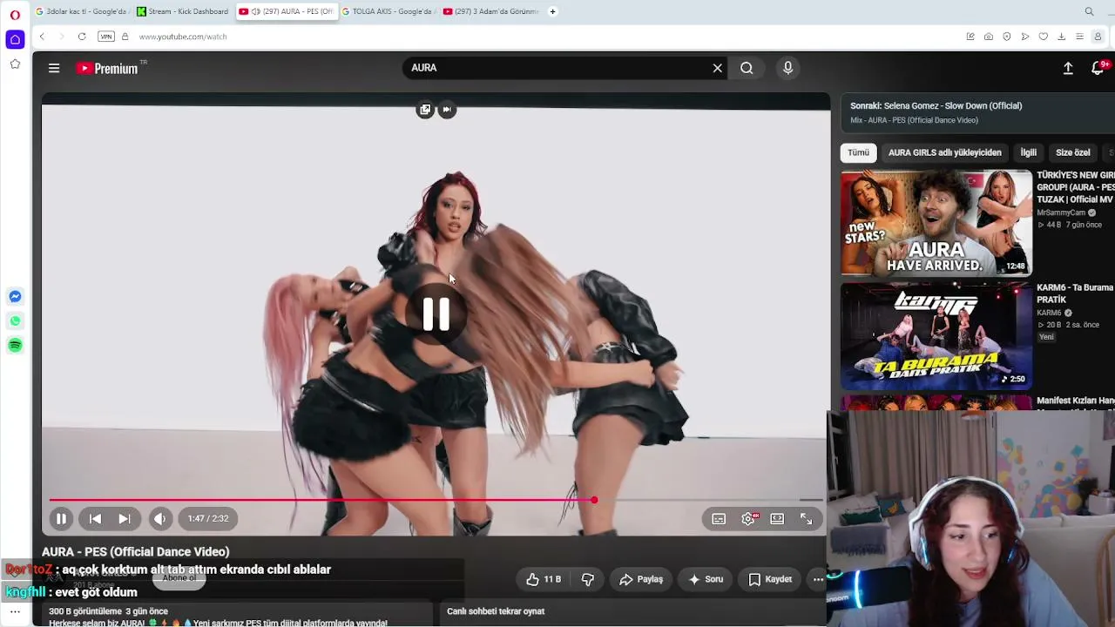Like the video with thumbs-up button
This screenshot has height=627, width=1115.
point(543,579)
